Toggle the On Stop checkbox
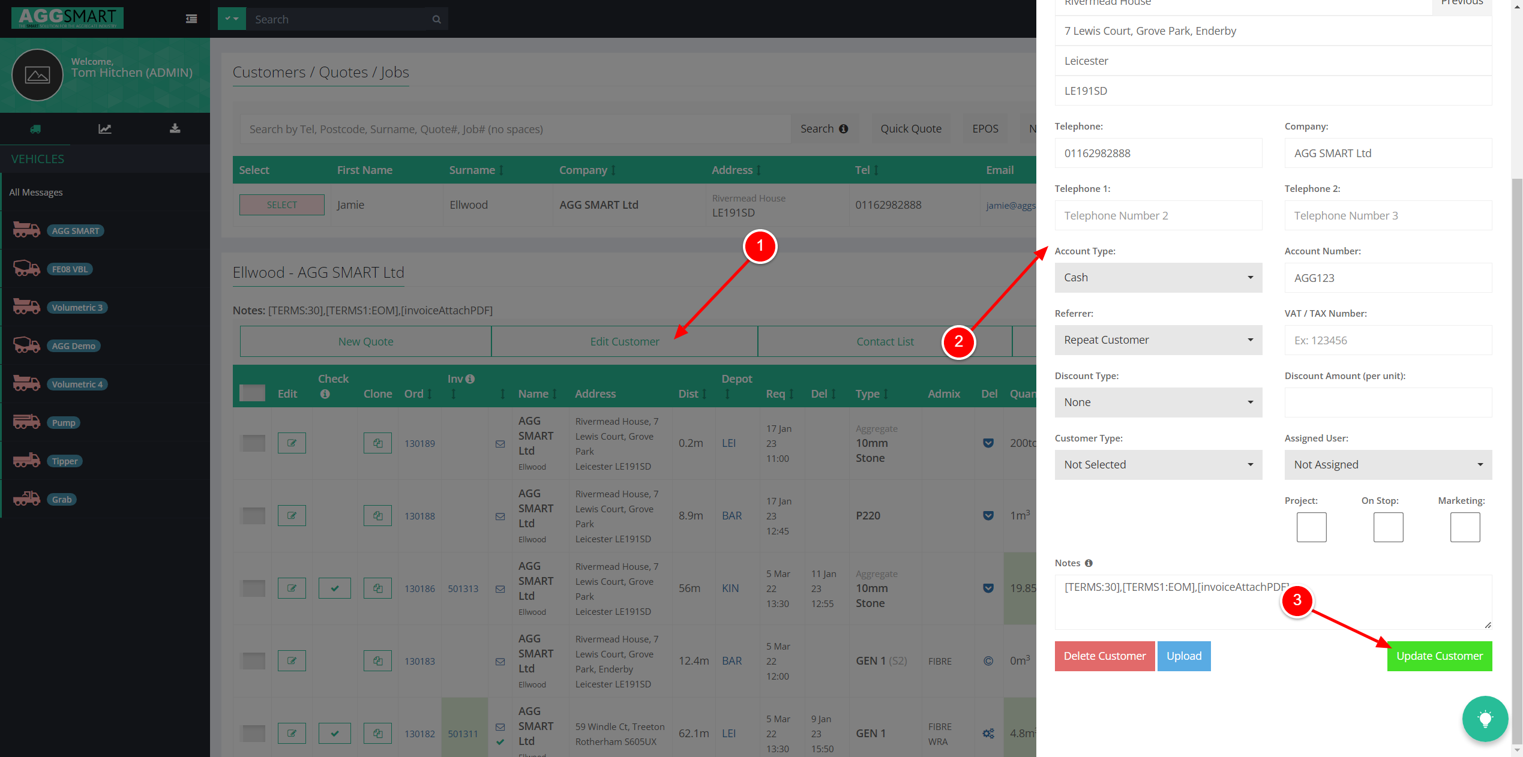The height and width of the screenshot is (757, 1523). 1388,527
